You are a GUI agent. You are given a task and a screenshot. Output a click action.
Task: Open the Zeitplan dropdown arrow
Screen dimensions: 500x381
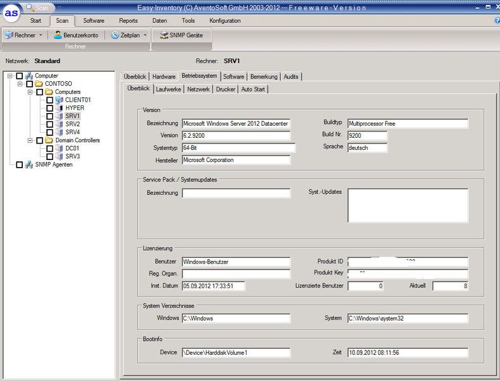pos(145,35)
